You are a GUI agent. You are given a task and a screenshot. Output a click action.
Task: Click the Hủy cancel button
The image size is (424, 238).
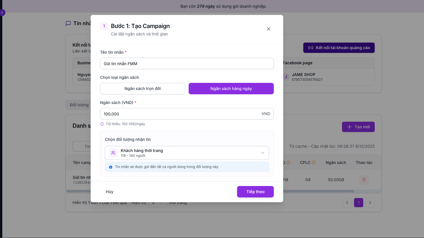pyautogui.click(x=110, y=192)
